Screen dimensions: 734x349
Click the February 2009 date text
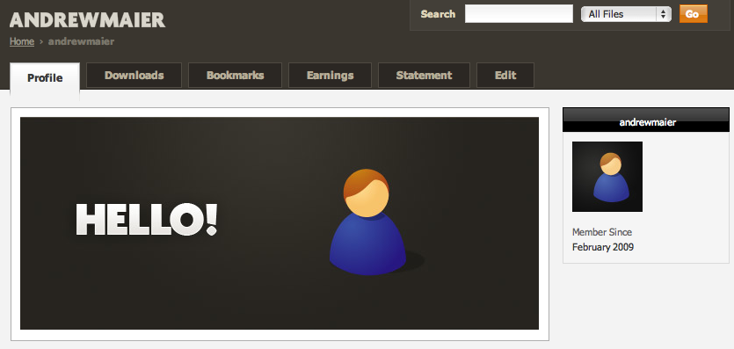click(x=603, y=247)
